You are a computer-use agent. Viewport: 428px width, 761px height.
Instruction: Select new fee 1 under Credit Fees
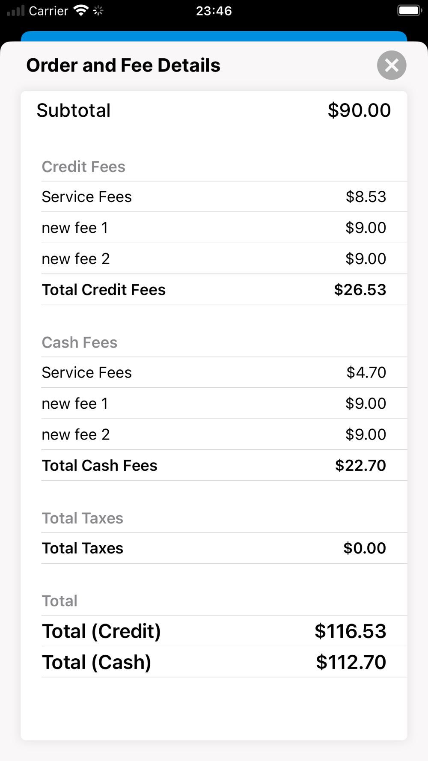(x=224, y=228)
